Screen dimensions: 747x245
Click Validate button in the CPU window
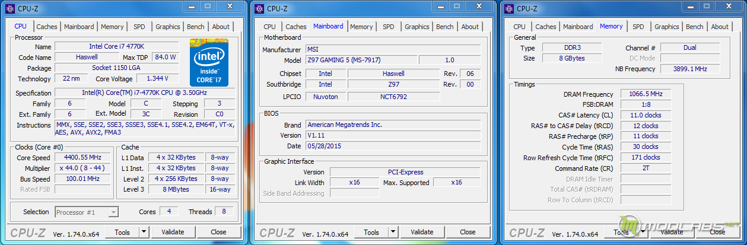pos(173,232)
